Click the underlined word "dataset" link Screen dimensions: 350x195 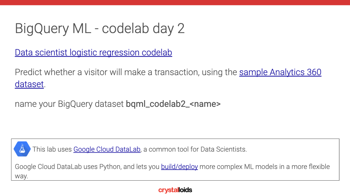[29, 84]
